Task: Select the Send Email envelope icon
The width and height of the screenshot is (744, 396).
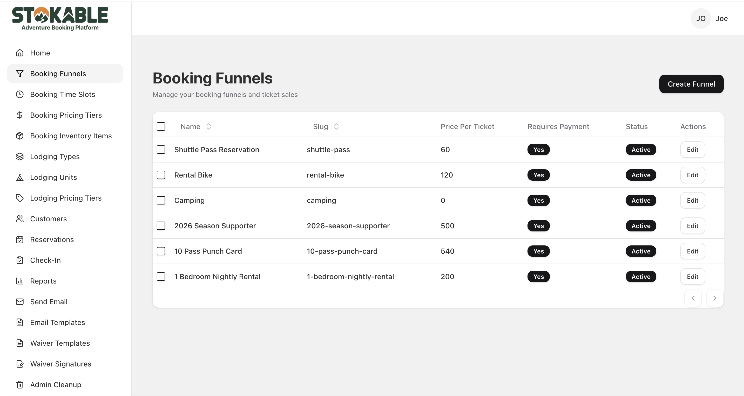Action: coord(19,302)
